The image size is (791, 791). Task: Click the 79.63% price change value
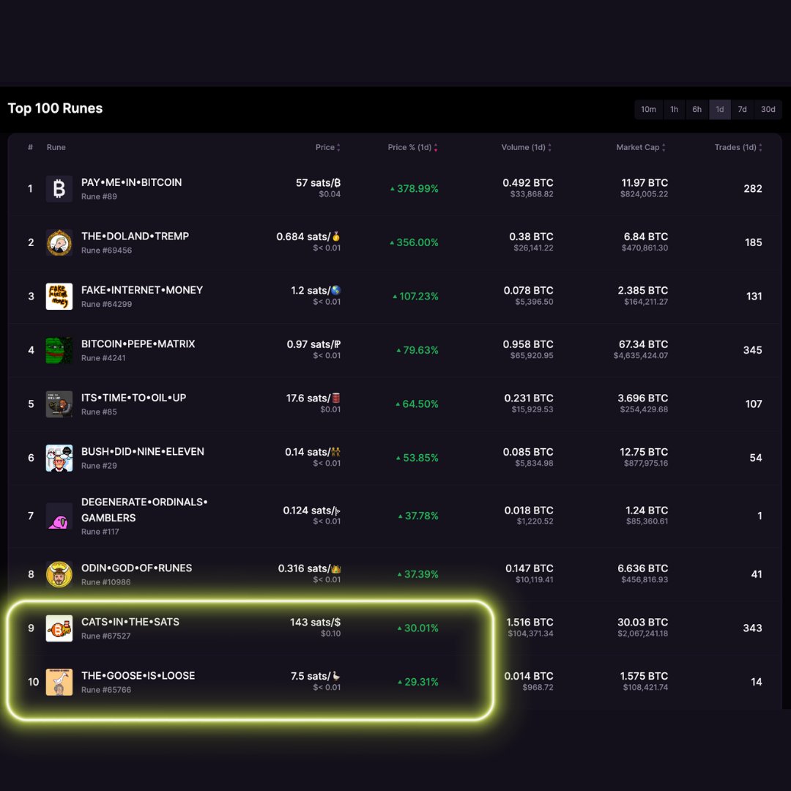[x=417, y=351]
